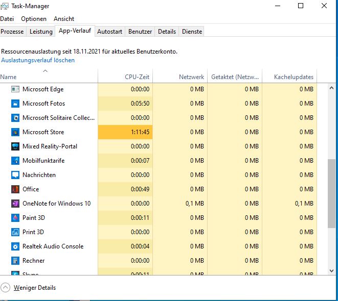Switch to the Autostart tab
The image size is (338, 301).
click(x=110, y=32)
